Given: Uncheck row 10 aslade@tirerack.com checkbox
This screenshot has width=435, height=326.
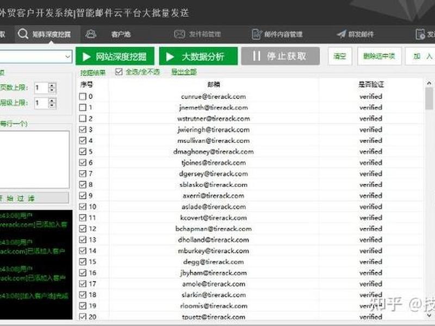Looking at the screenshot, I should (x=83, y=206).
